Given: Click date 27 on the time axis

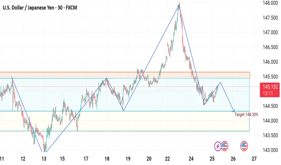Looking at the screenshot, I should [254, 159].
